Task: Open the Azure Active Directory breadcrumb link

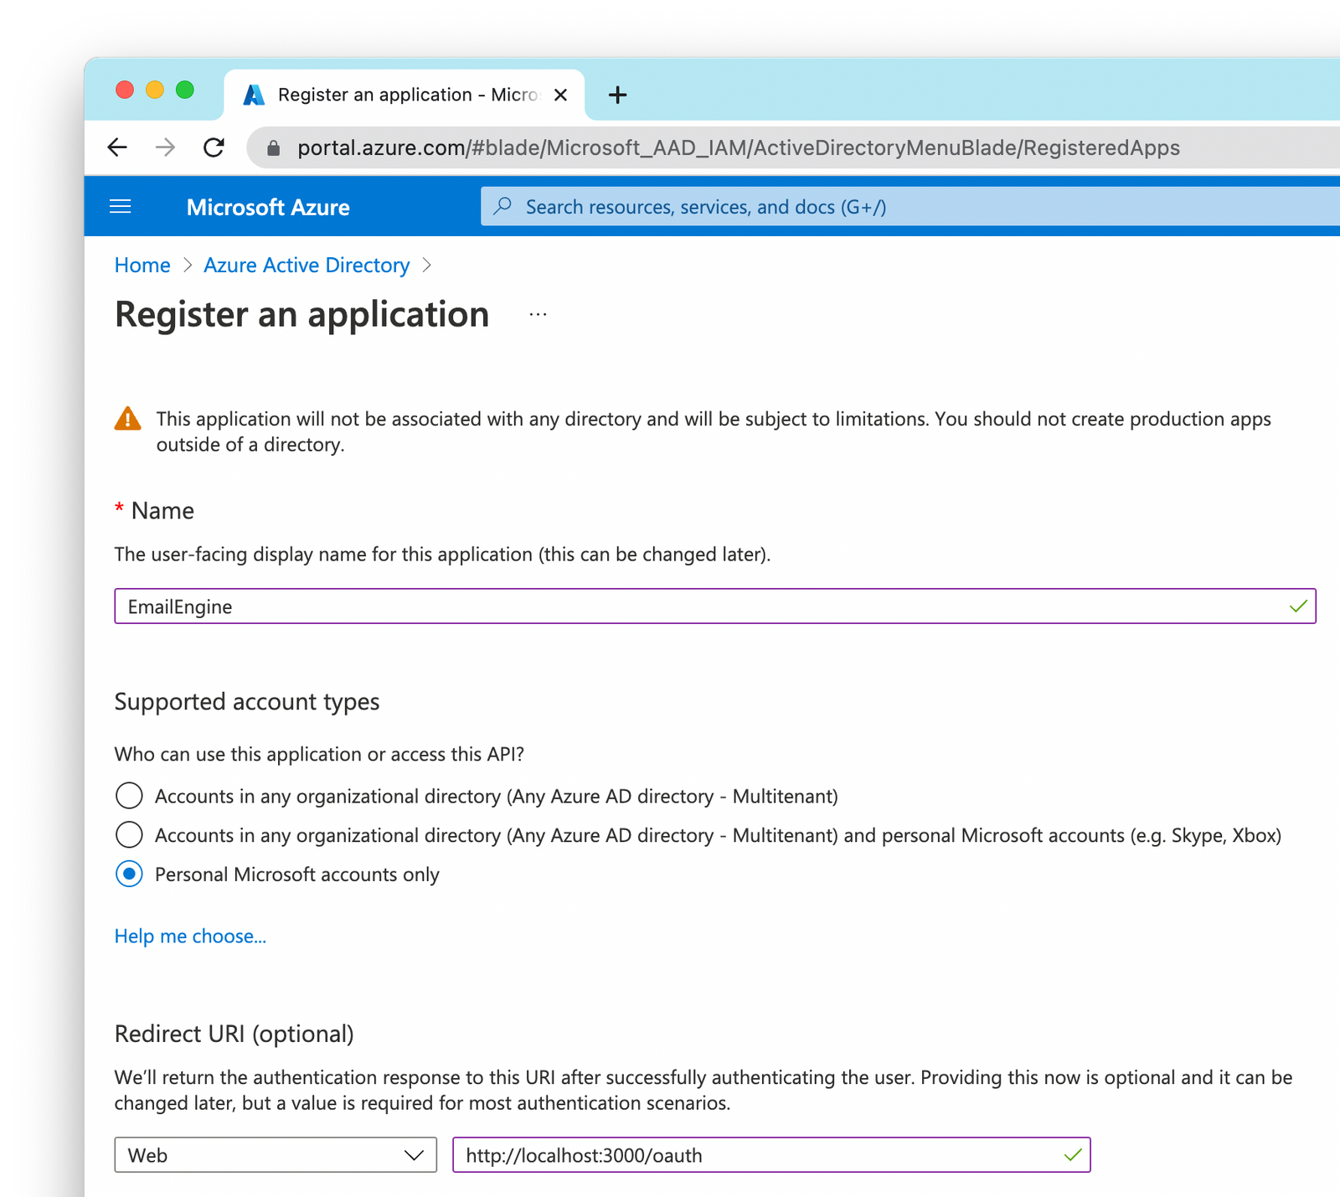Action: click(306, 265)
